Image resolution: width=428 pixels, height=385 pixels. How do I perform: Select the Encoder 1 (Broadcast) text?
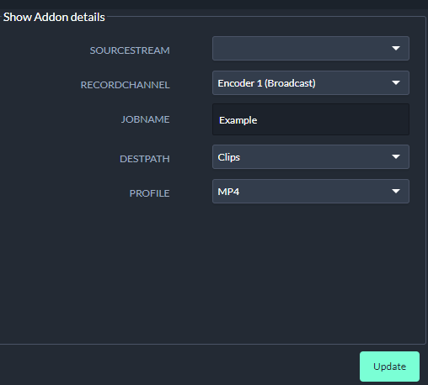[x=266, y=83]
